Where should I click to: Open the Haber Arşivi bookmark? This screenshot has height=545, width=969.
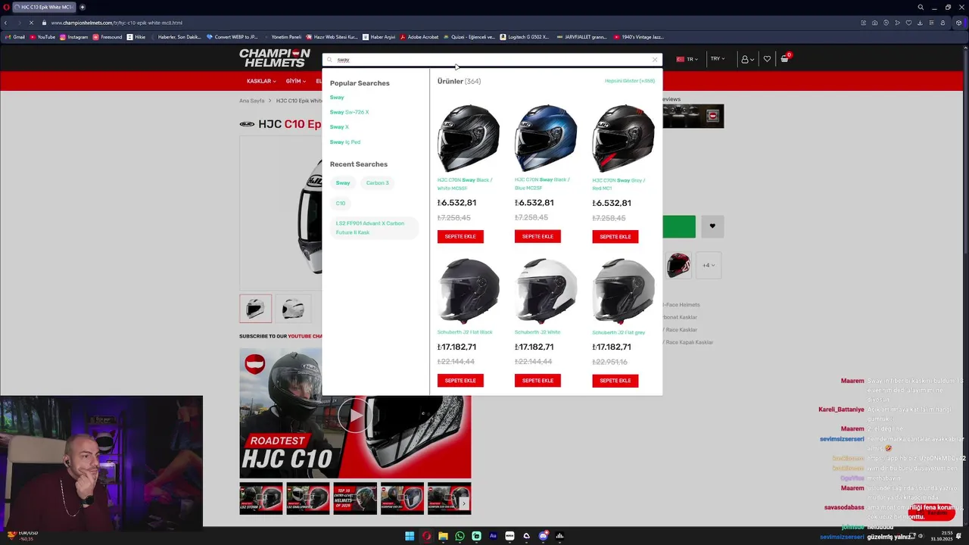379,37
